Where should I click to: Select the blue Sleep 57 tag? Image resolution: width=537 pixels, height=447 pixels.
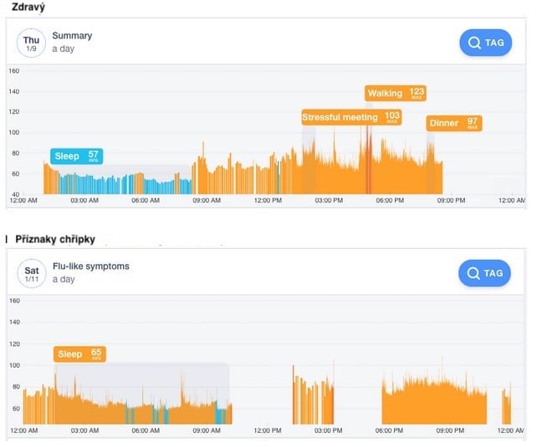click(76, 156)
